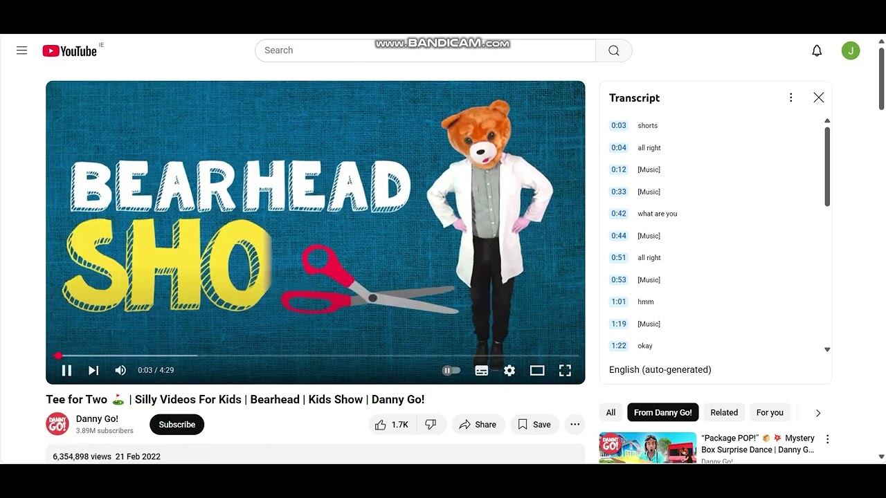Jump to 0:33 Music transcript line
Viewport: 886px width, 498px height.
713,192
